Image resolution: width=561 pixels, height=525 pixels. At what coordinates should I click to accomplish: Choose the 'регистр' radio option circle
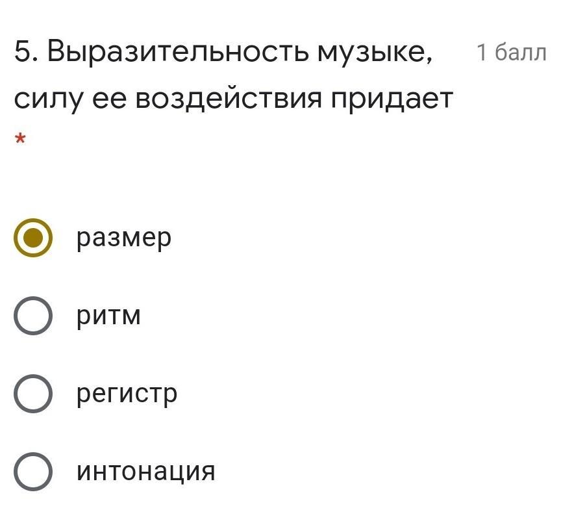pos(33,394)
